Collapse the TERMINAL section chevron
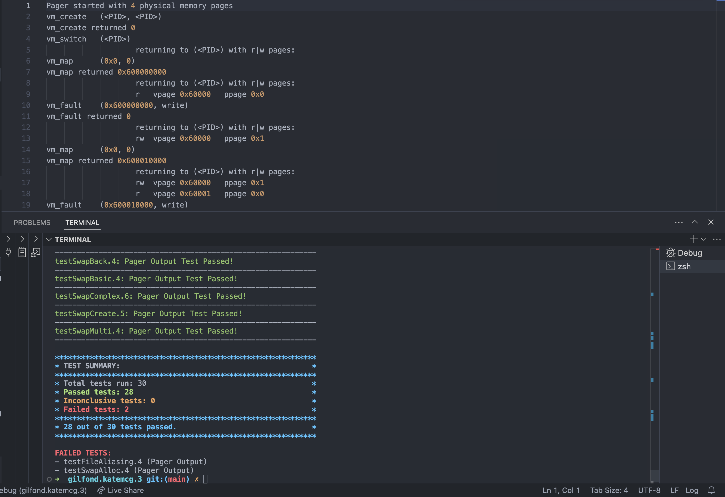 click(48, 240)
